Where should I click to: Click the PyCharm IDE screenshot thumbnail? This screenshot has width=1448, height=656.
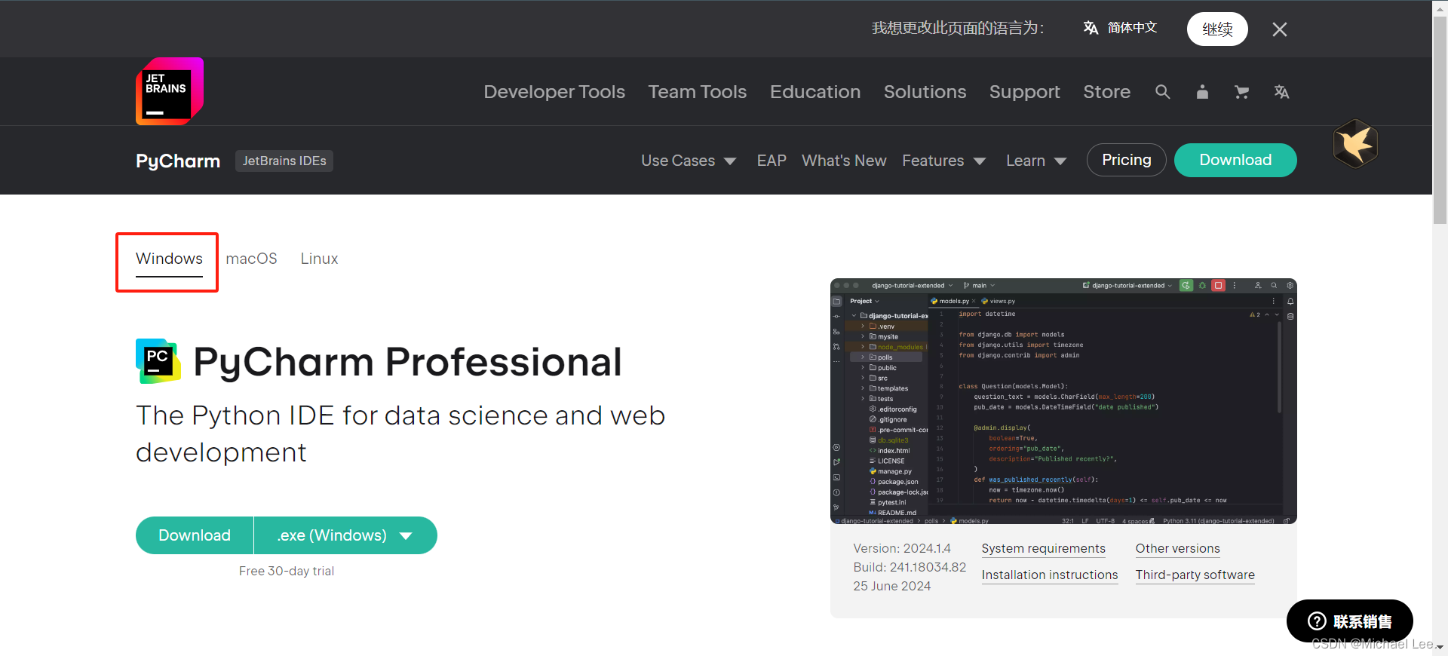1063,401
